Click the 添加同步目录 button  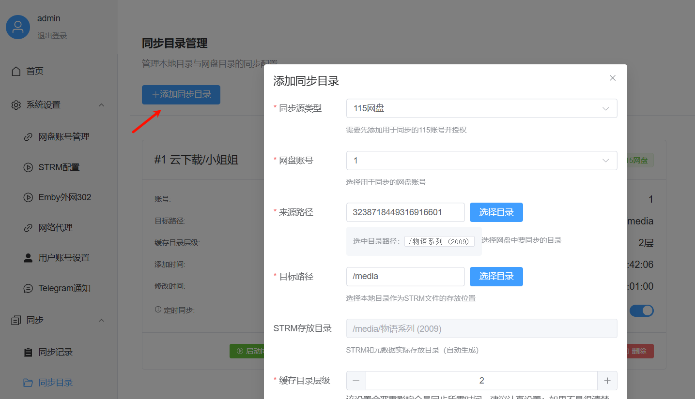coord(181,94)
